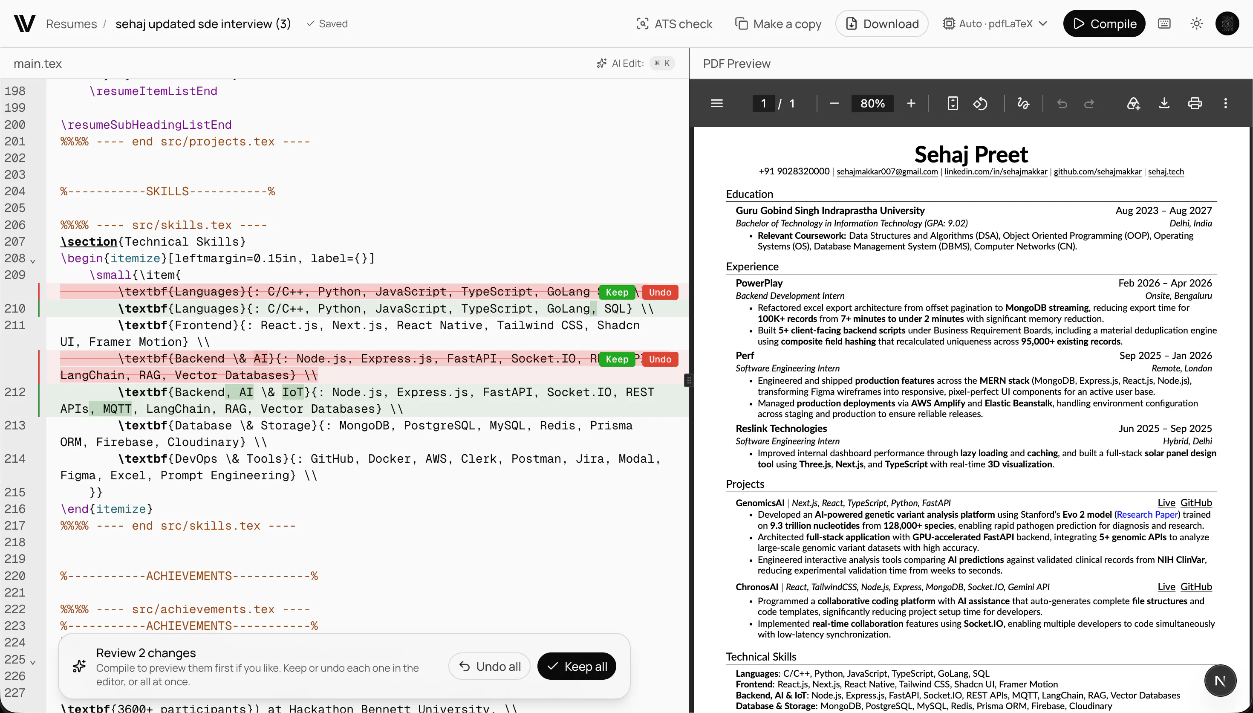Image resolution: width=1253 pixels, height=713 pixels.
Task: Open keyboard shortcuts icon
Action: (x=1164, y=23)
